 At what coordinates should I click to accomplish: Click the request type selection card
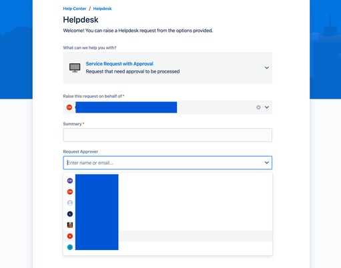[167, 68]
